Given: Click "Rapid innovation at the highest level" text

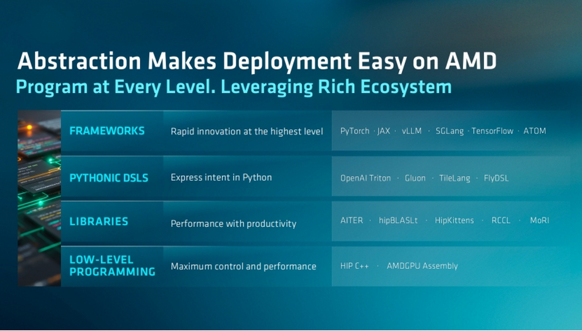Looking at the screenshot, I should click(x=247, y=131).
